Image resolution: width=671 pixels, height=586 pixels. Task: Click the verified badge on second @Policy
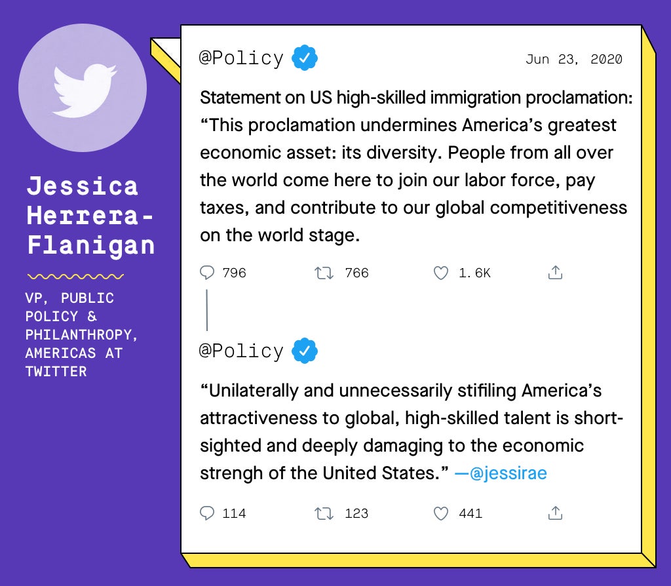coord(304,351)
